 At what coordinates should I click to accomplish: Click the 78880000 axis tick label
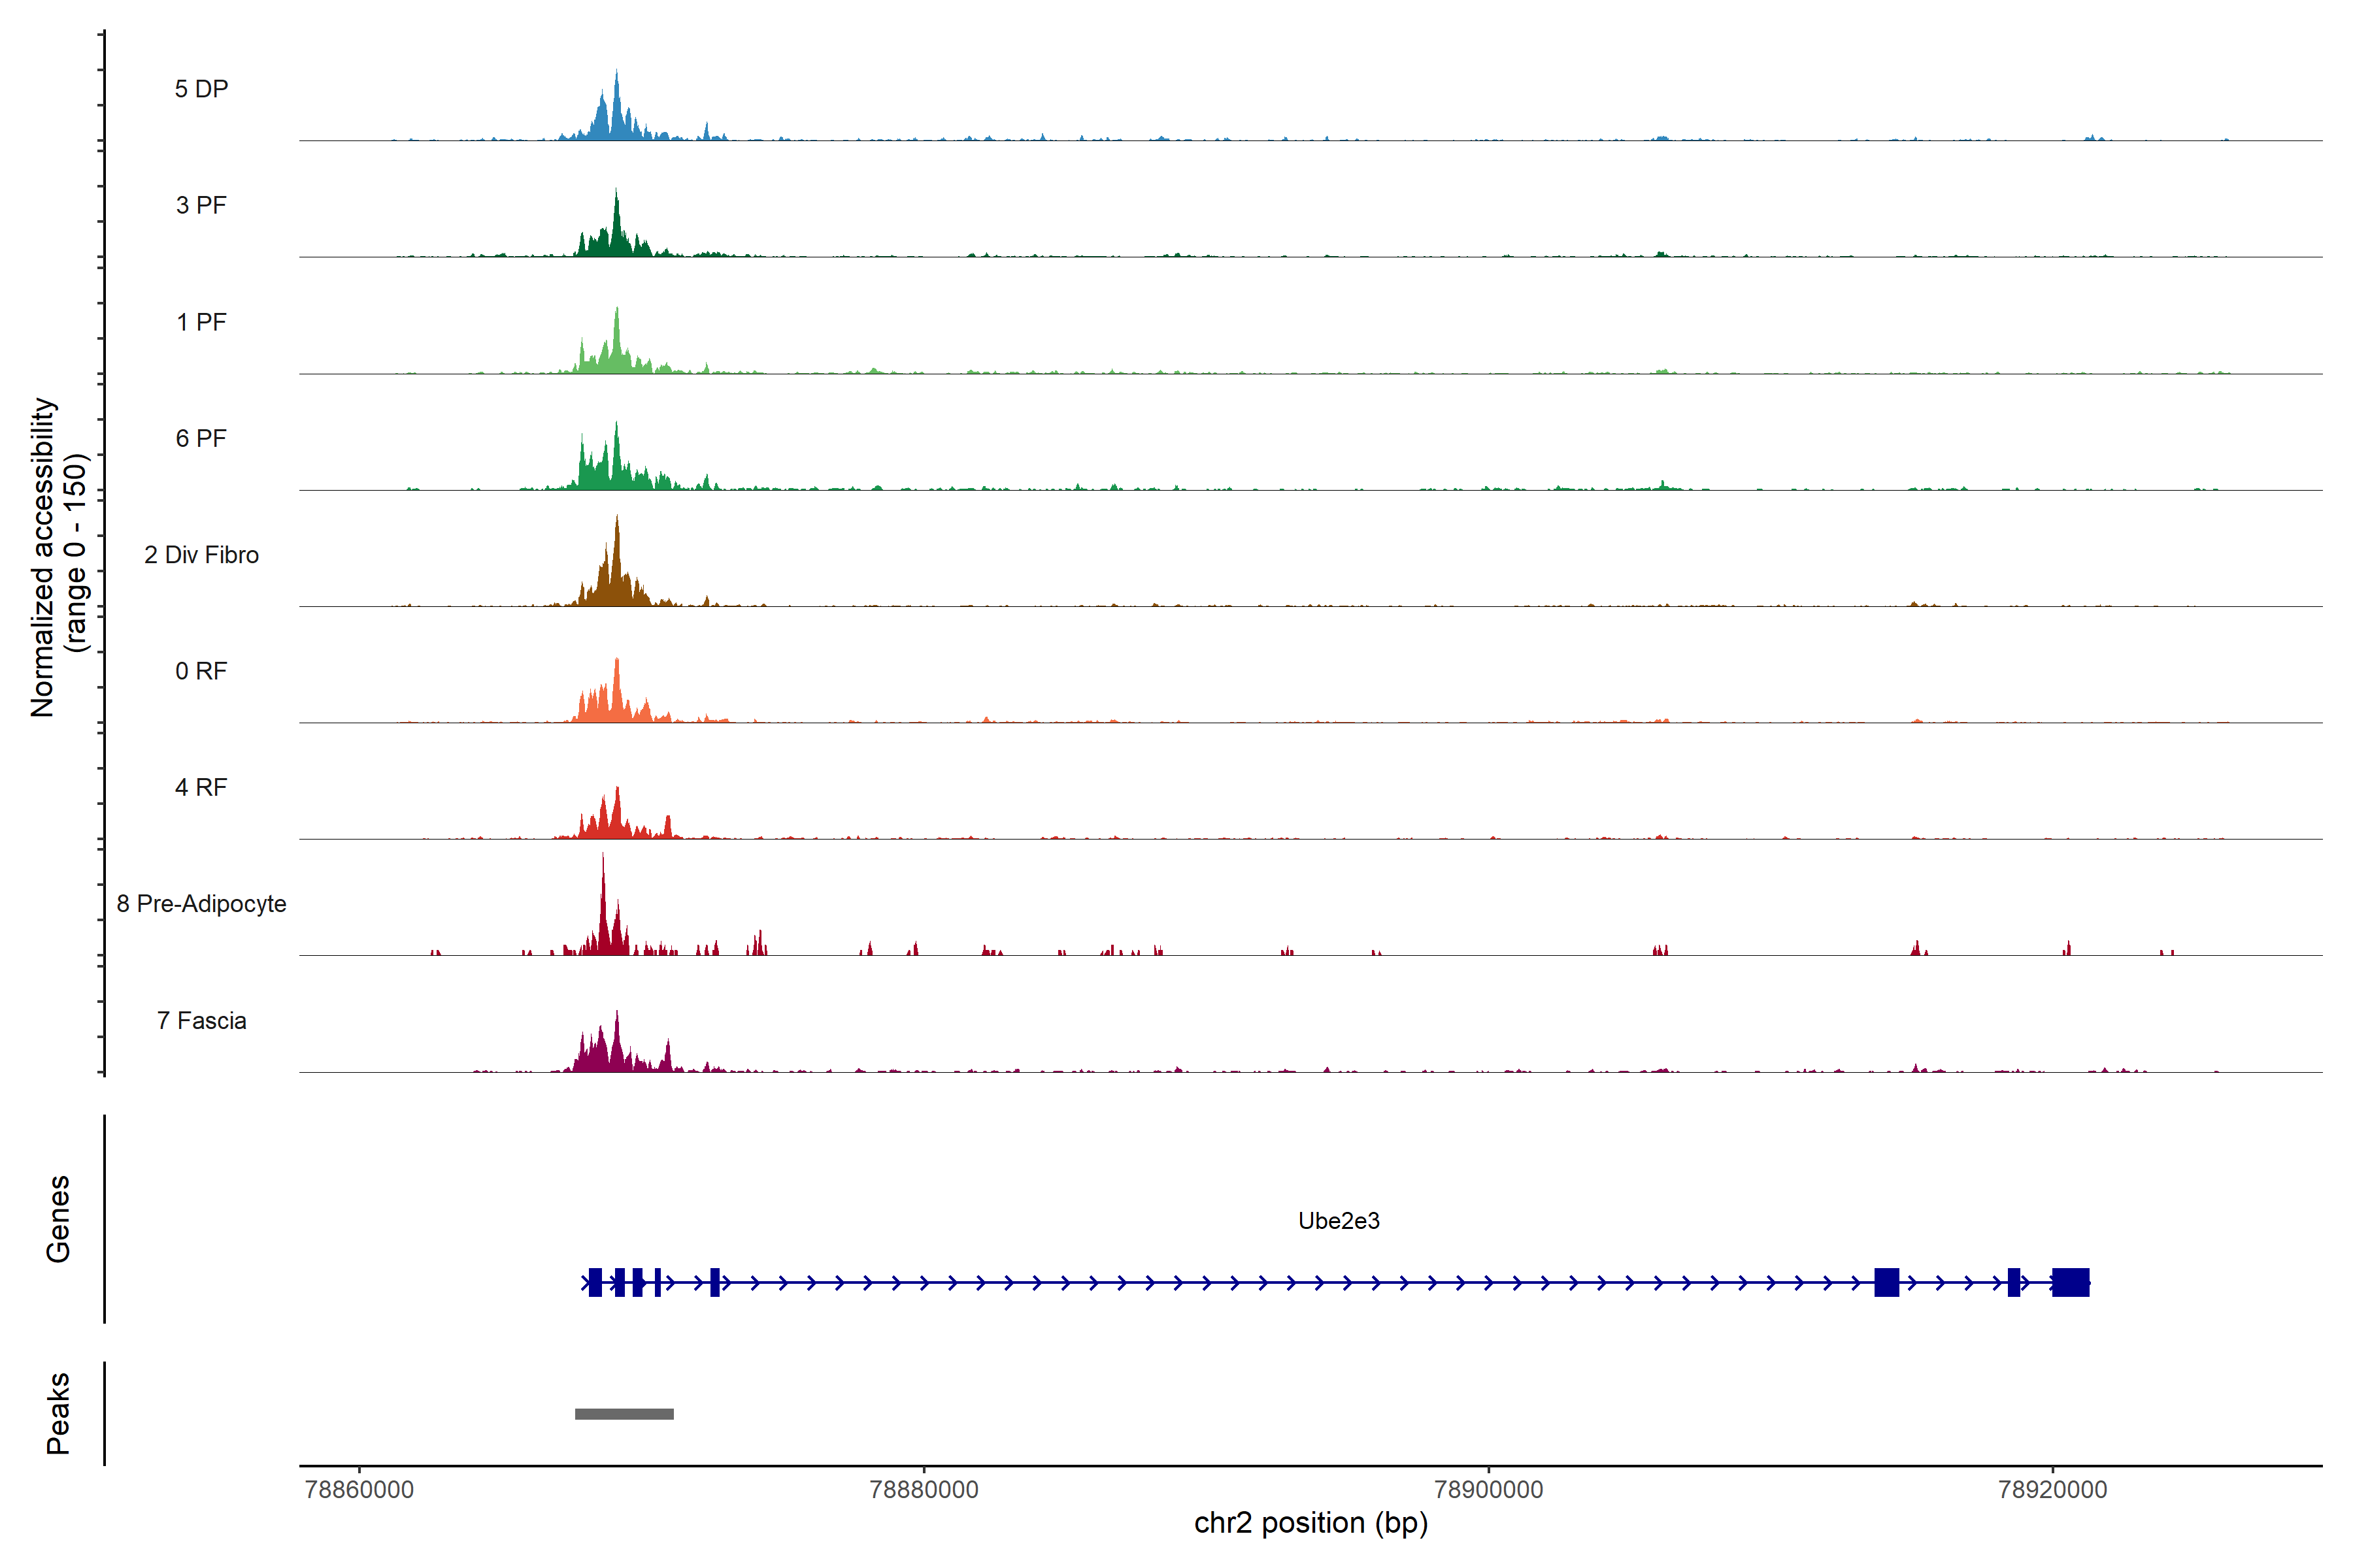pyautogui.click(x=924, y=1489)
